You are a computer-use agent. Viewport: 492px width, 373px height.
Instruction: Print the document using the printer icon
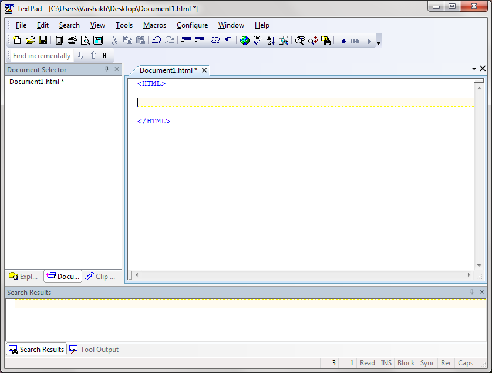(72, 41)
